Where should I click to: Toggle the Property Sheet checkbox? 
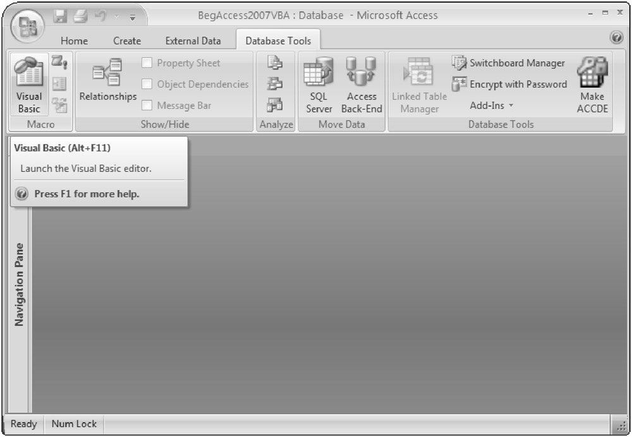pyautogui.click(x=147, y=63)
